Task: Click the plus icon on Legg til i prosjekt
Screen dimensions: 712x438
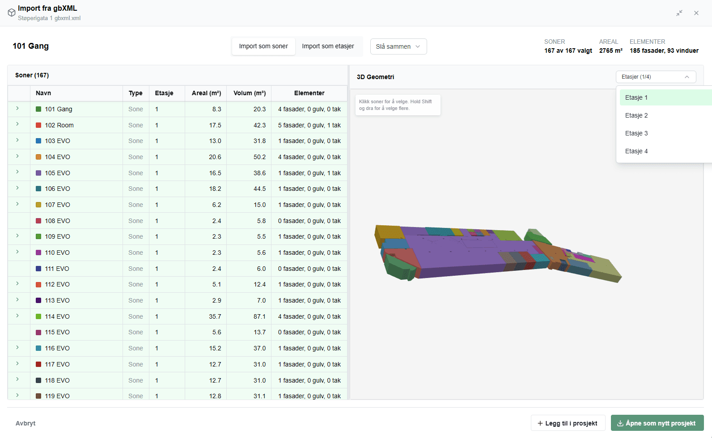Action: click(540, 423)
